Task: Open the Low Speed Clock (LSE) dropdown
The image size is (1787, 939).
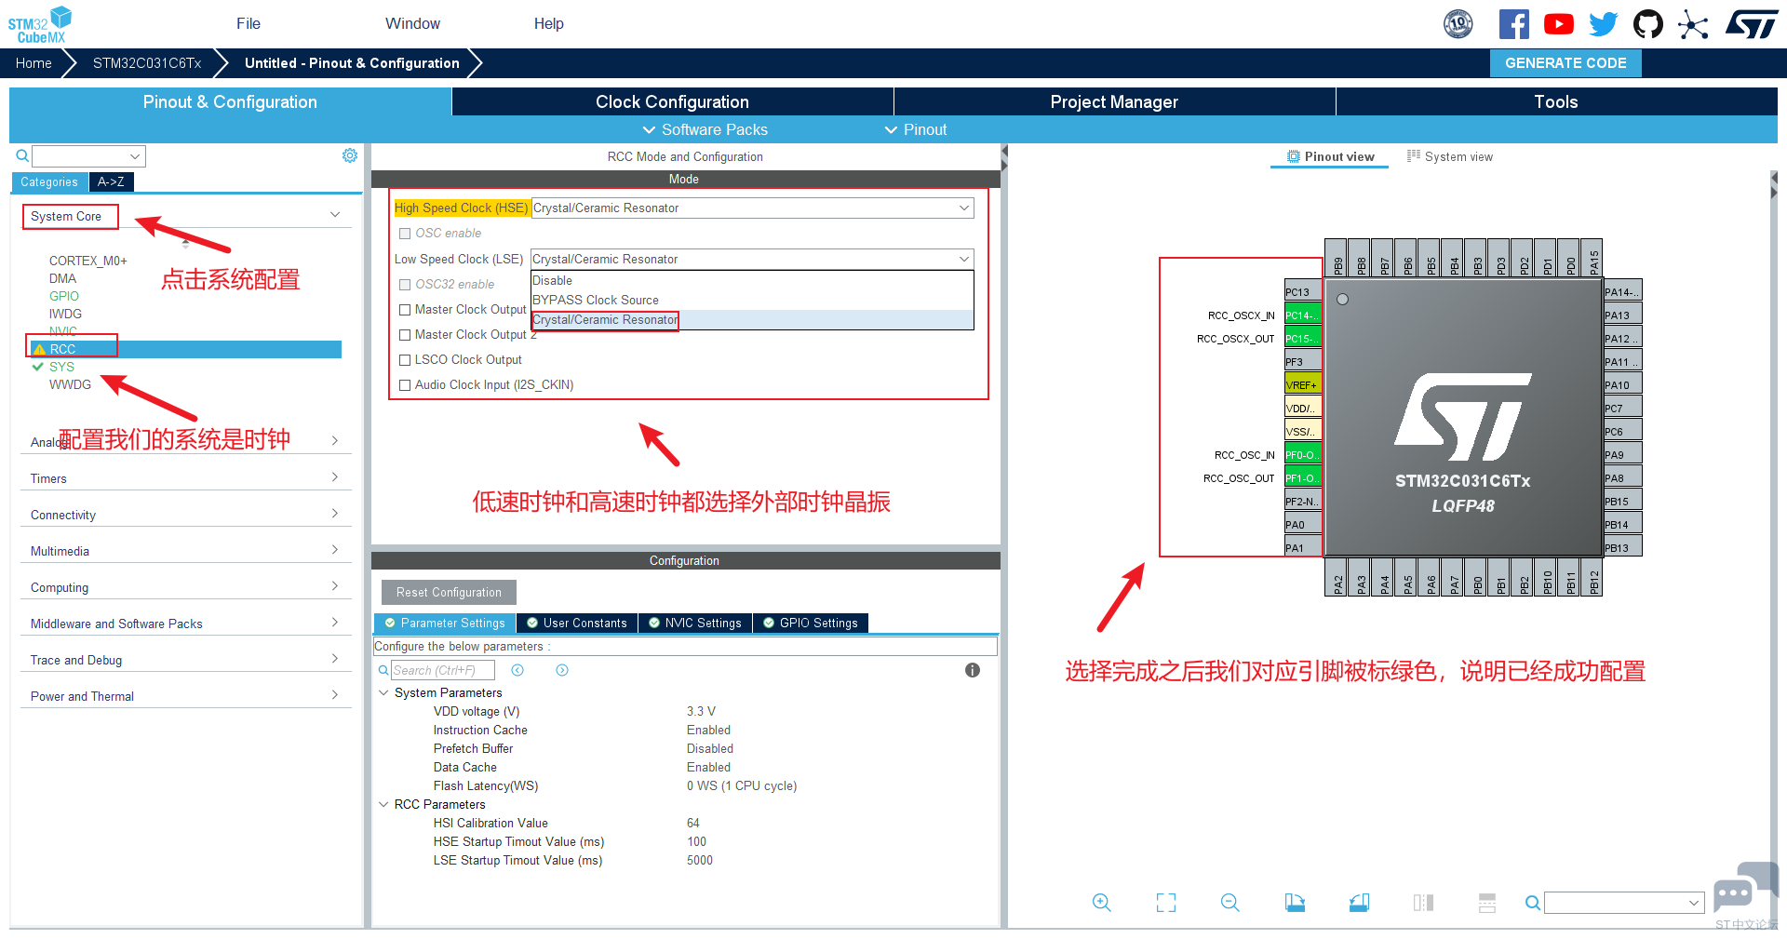Action: point(752,260)
